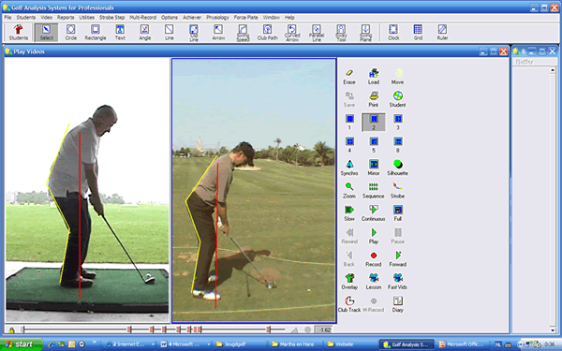562x351 pixels.
Task: Click the green Play button
Action: [374, 236]
